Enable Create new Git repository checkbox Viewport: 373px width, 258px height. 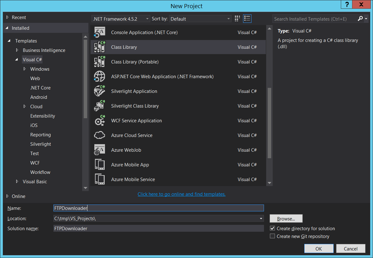click(272, 236)
